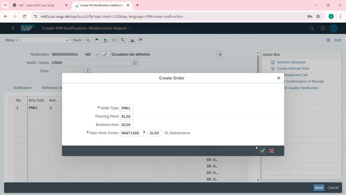Image resolution: width=346 pixels, height=195 pixels.
Task: Click the Business Area field BI00
Action: point(127,125)
